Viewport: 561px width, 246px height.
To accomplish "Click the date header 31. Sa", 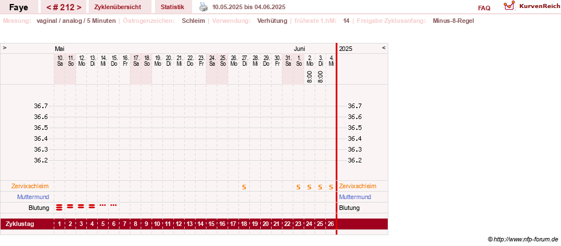I will [288, 61].
